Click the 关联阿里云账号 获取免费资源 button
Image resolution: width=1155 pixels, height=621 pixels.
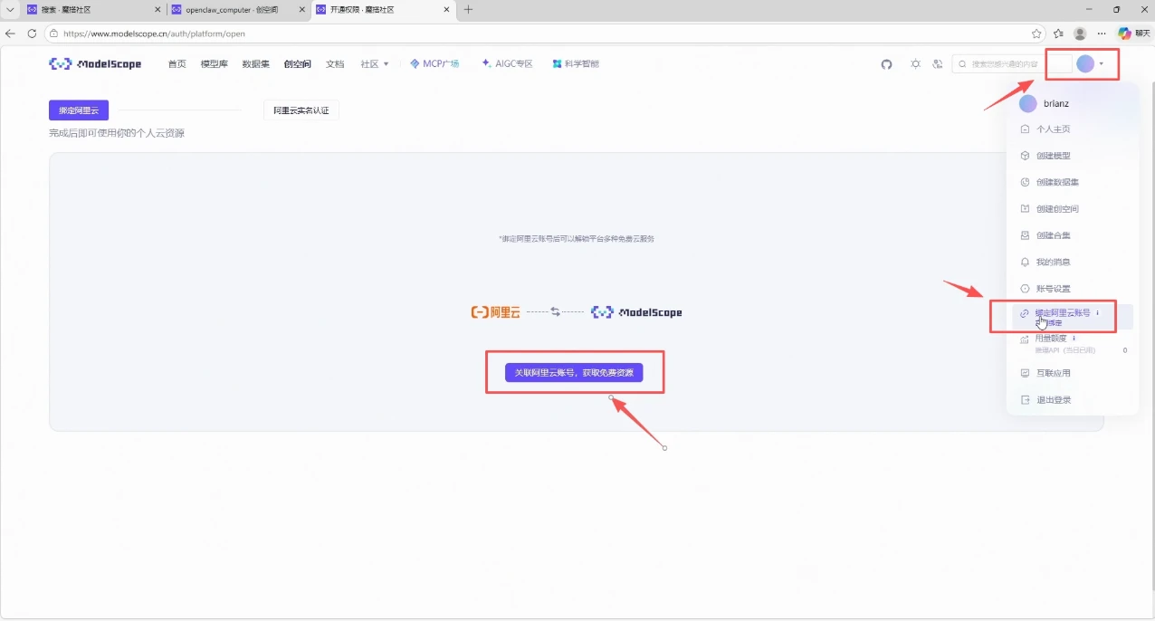point(575,372)
